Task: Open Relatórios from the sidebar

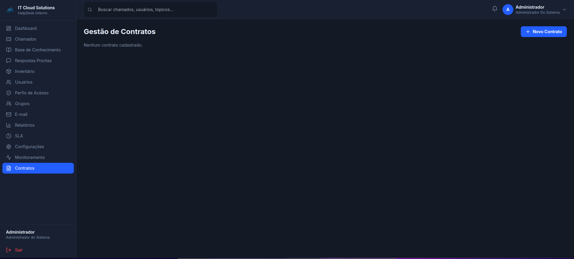Action: [38, 125]
